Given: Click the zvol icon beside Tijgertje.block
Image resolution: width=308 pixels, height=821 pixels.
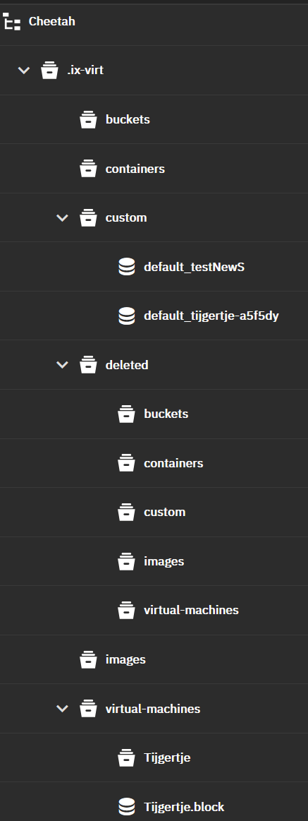Looking at the screenshot, I should [127, 807].
